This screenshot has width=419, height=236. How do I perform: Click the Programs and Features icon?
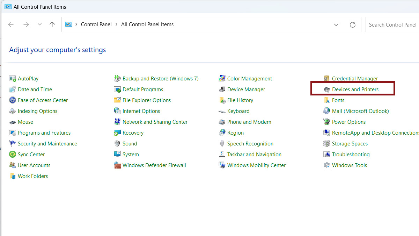click(13, 133)
